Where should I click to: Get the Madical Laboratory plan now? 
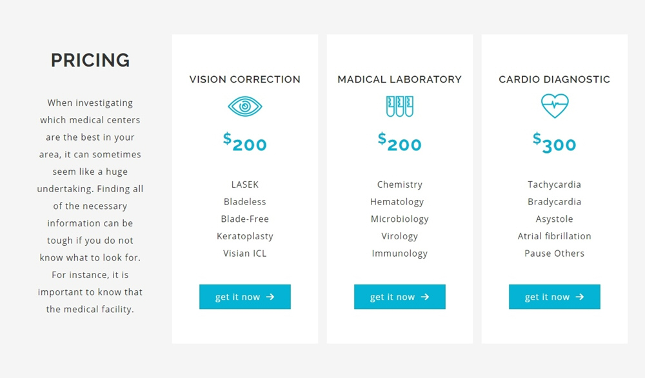[x=399, y=297]
